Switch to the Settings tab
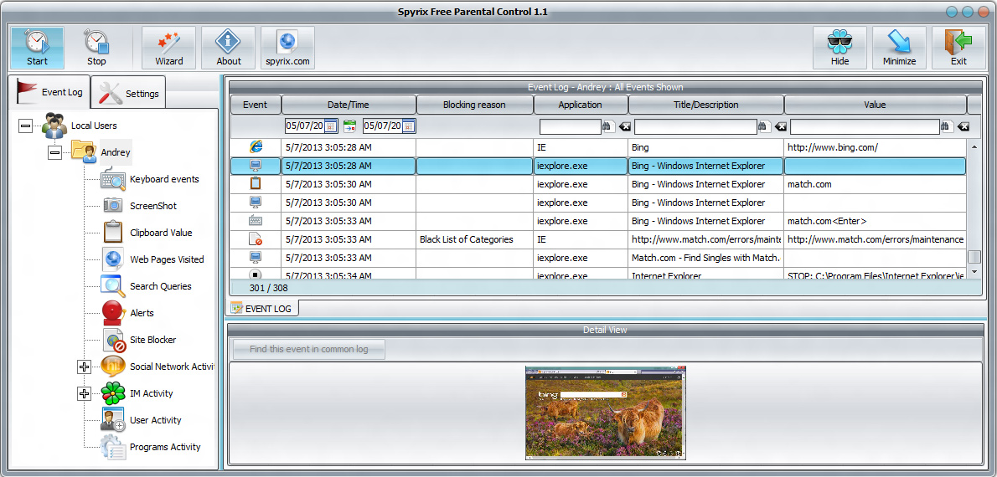The height and width of the screenshot is (477, 997). (129, 94)
